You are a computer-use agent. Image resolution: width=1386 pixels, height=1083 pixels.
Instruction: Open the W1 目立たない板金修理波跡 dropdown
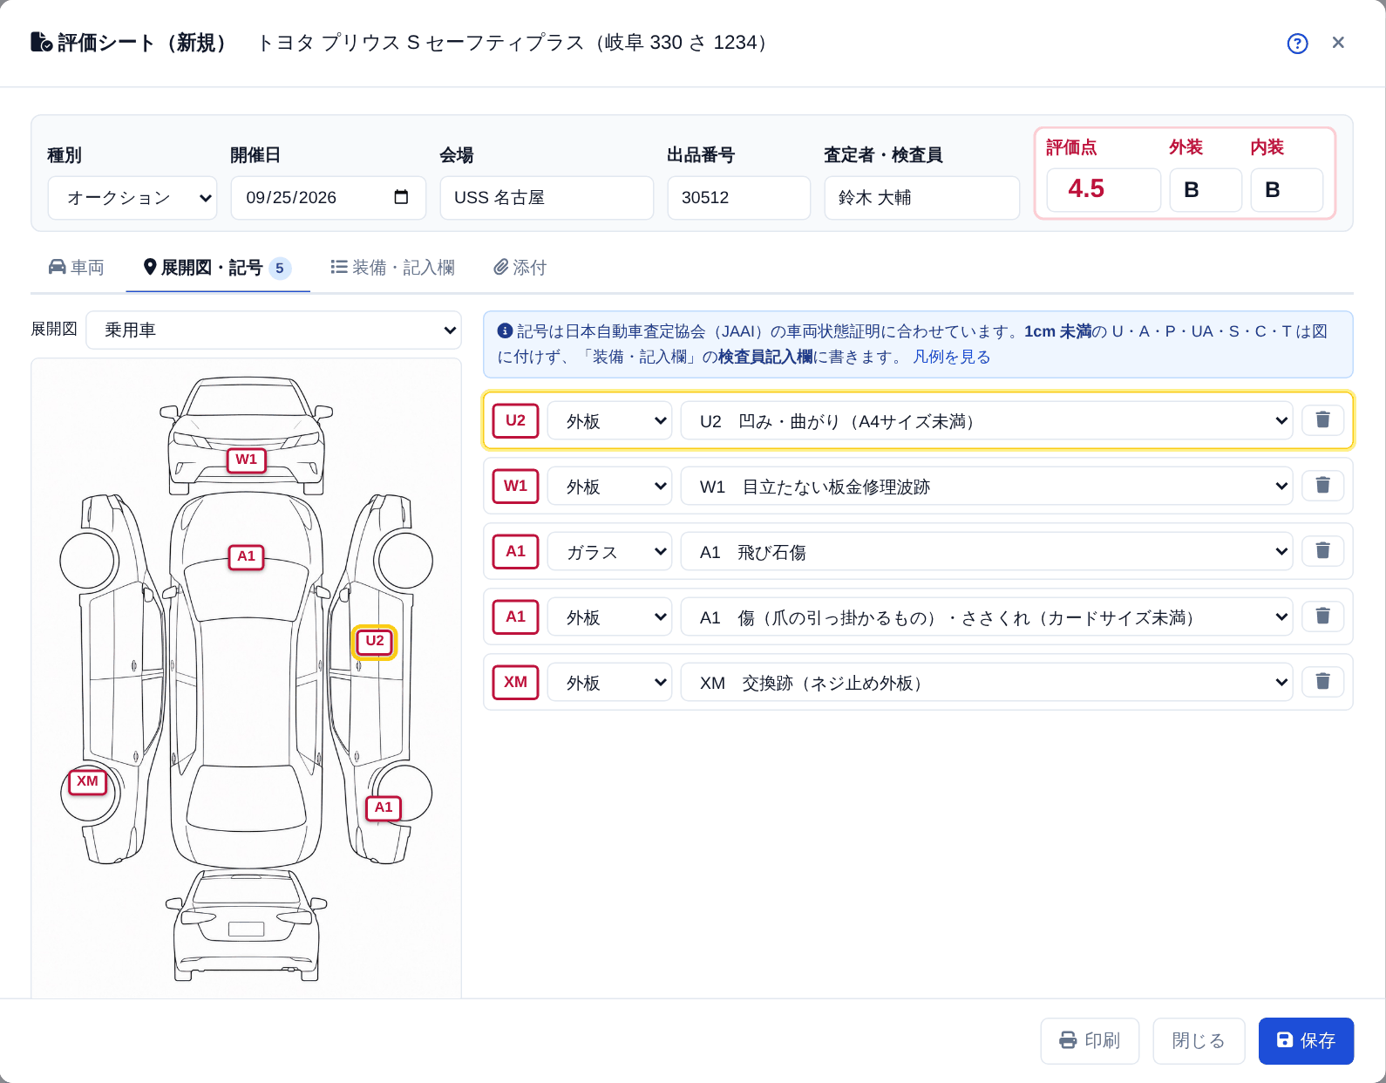point(988,487)
